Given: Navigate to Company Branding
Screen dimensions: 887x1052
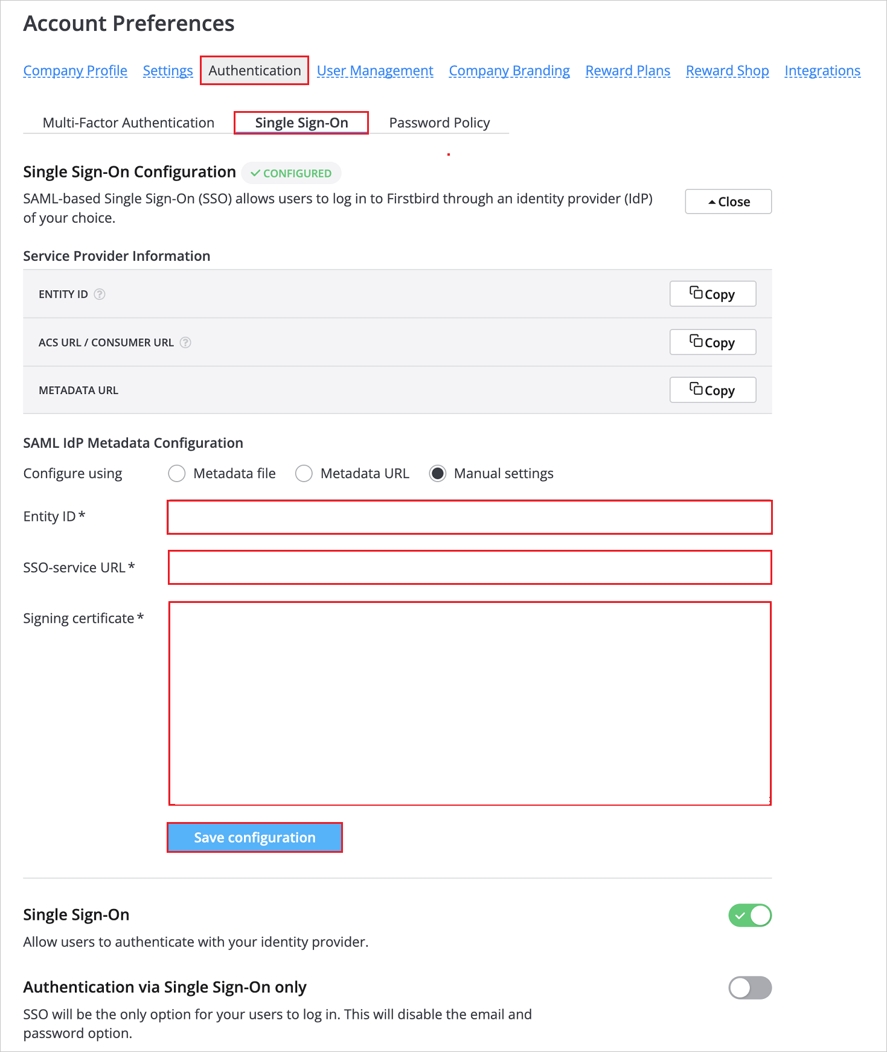Looking at the screenshot, I should click(509, 71).
